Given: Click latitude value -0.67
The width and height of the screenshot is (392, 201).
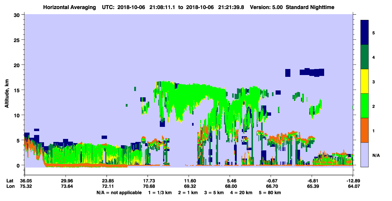Looking at the screenshot, I should click(x=271, y=181).
